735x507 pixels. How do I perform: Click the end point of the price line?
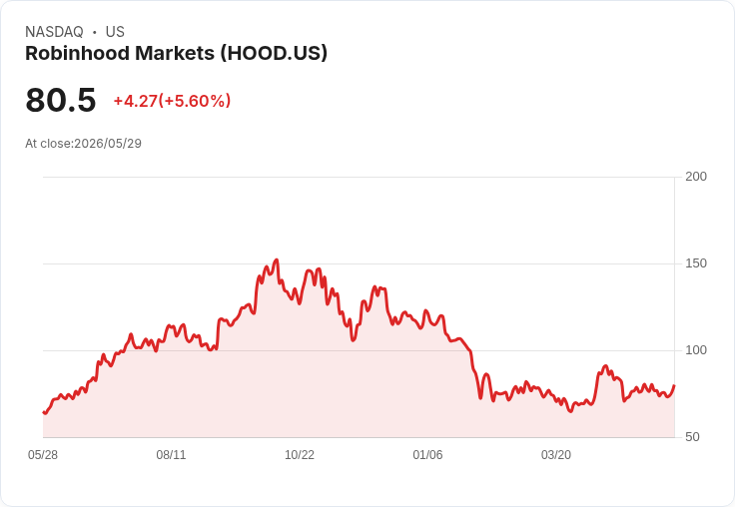[674, 385]
